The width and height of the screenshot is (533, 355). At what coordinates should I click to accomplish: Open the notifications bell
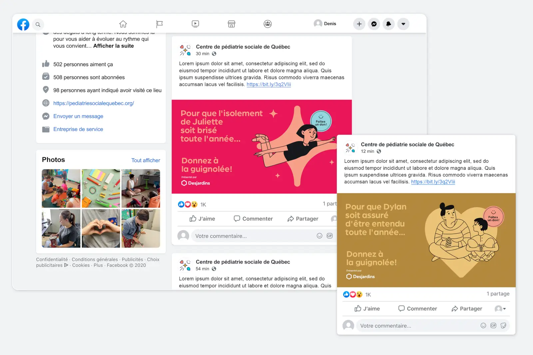tap(388, 24)
